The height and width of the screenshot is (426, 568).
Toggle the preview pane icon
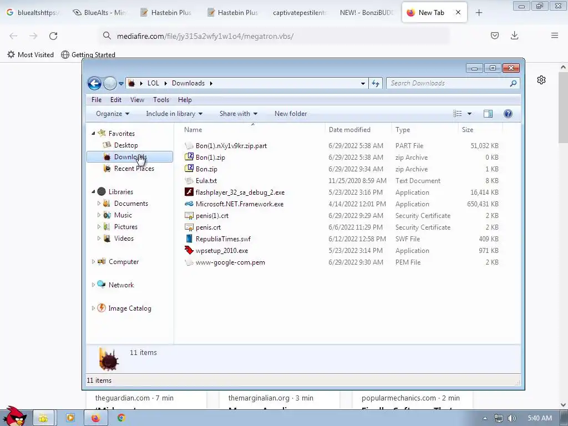coord(488,114)
